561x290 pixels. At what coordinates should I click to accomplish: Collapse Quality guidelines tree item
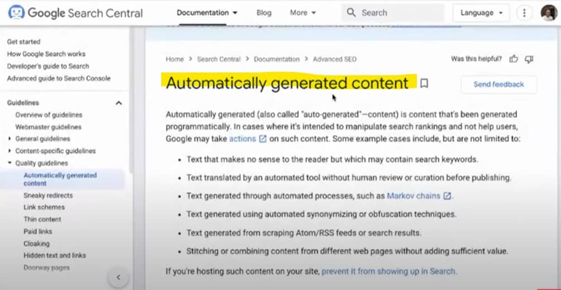tap(9, 163)
